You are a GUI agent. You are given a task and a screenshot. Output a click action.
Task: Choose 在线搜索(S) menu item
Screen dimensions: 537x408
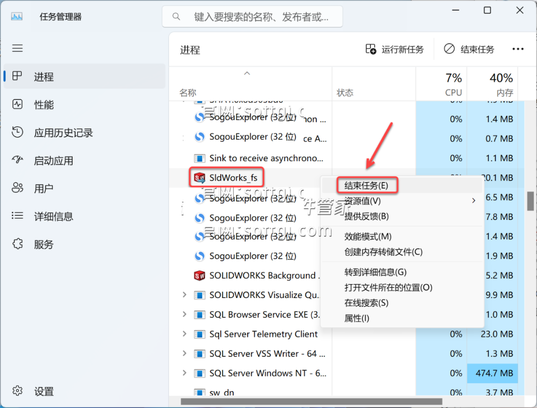tap(402, 303)
